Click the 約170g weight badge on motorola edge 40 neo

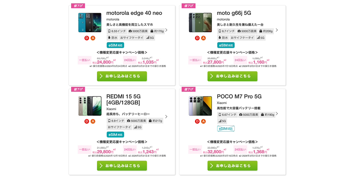[157, 31]
